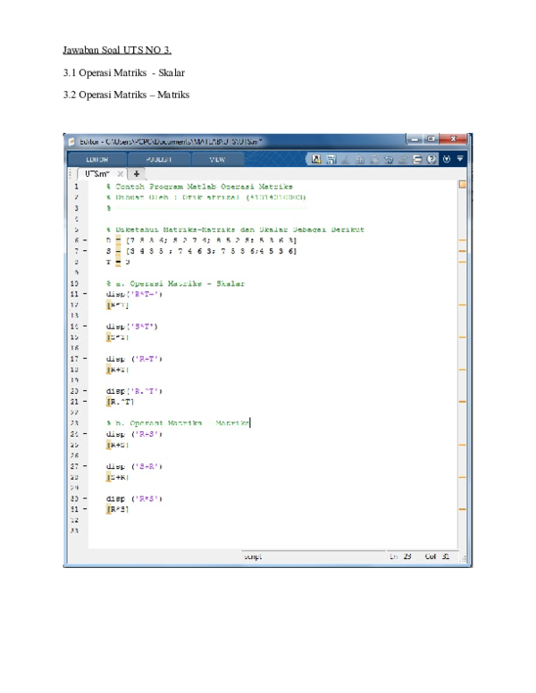
Task: Switch to the EDITOR tab
Action: [97, 160]
